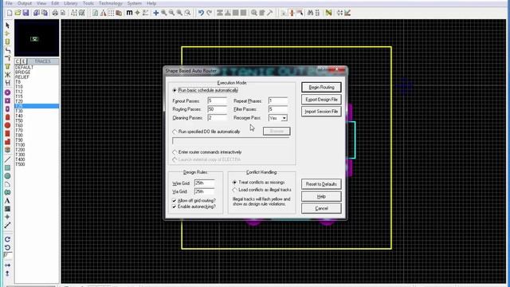Select BRIDGE in the traces list
The height and width of the screenshot is (287, 510).
tap(23, 73)
